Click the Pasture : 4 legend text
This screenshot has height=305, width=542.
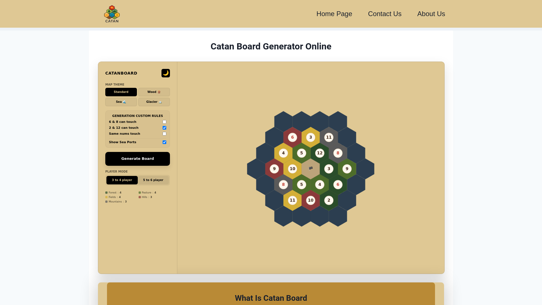(x=149, y=193)
